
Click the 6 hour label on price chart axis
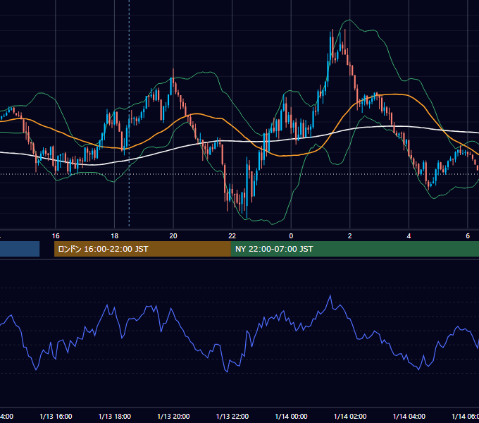[468, 236]
